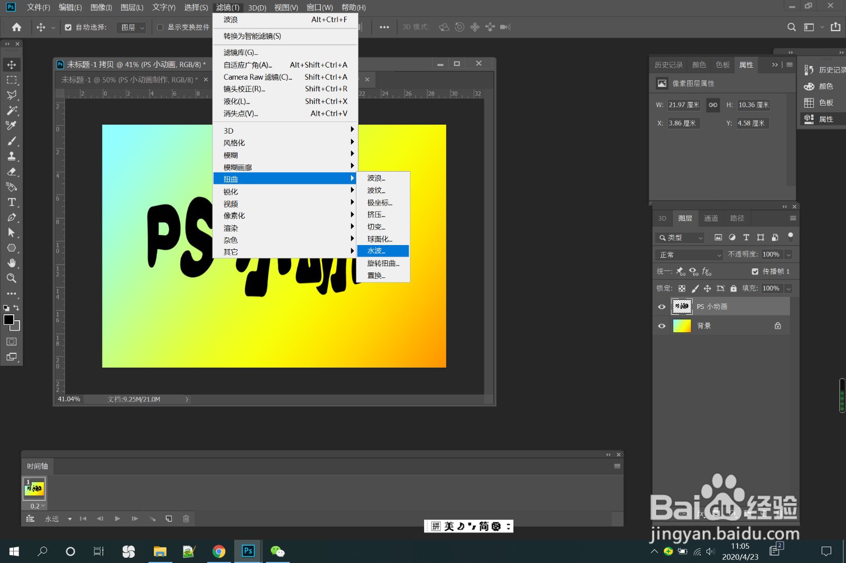Image resolution: width=846 pixels, height=563 pixels.
Task: Choose 极坐标 from the 扭曲 submenu
Action: pyautogui.click(x=383, y=202)
